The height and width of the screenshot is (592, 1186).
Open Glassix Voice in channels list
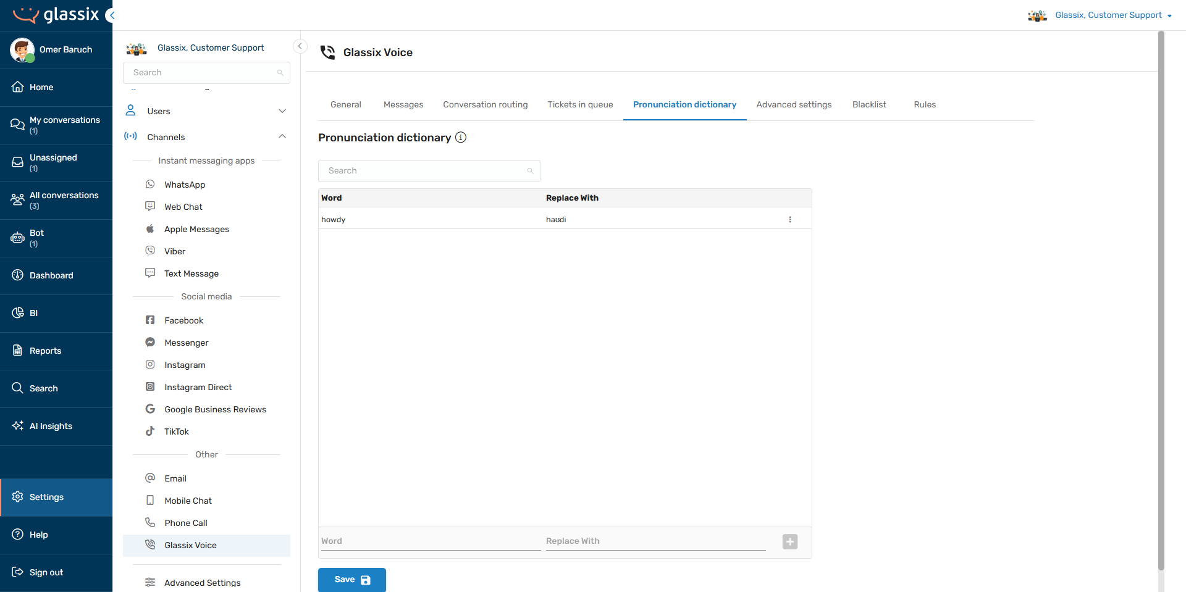[x=206, y=545]
